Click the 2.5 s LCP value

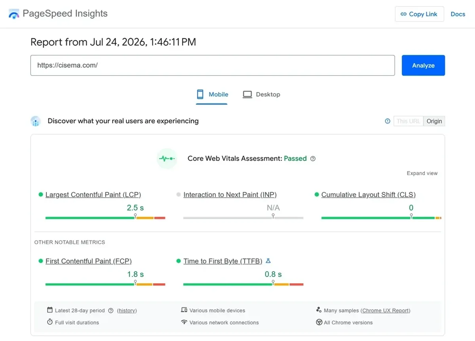pos(135,208)
